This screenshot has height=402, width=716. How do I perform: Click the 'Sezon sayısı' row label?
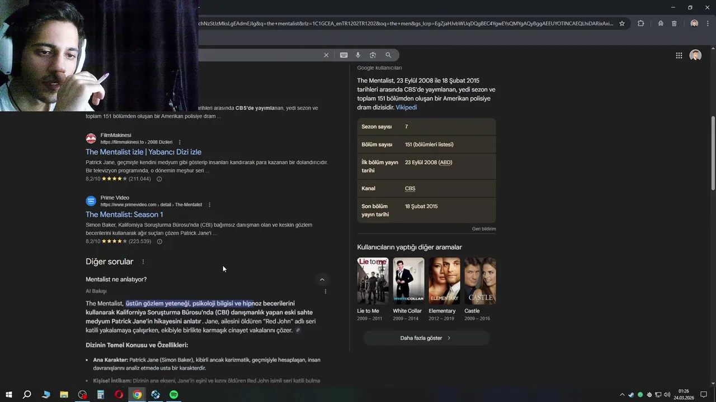click(376, 127)
